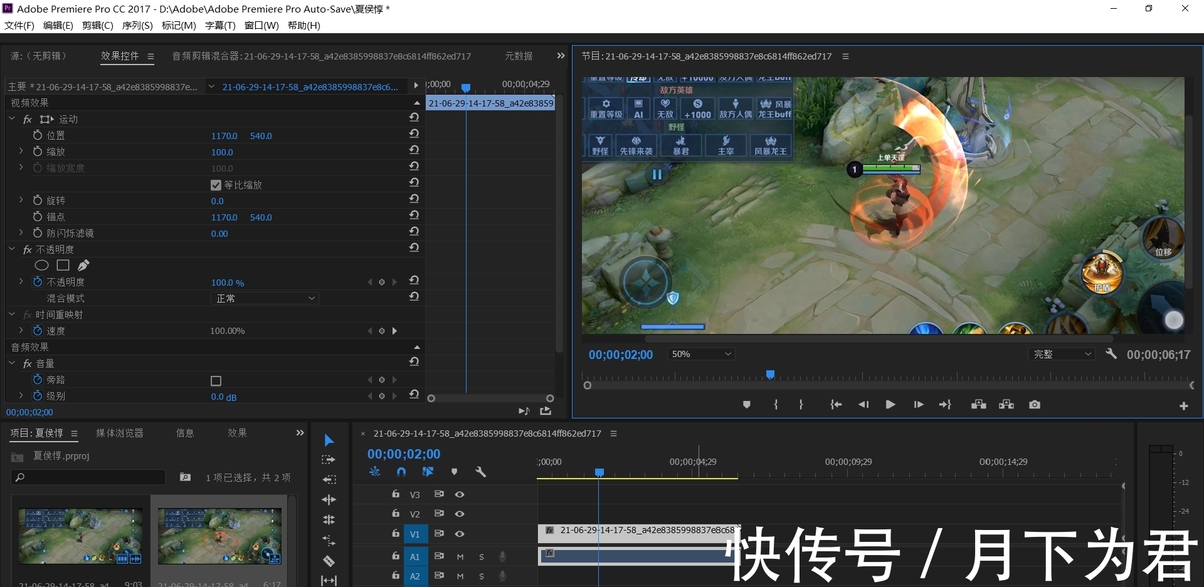Viewport: 1204px width, 587px height.
Task: Select the Selection tool arrow
Action: coord(329,440)
